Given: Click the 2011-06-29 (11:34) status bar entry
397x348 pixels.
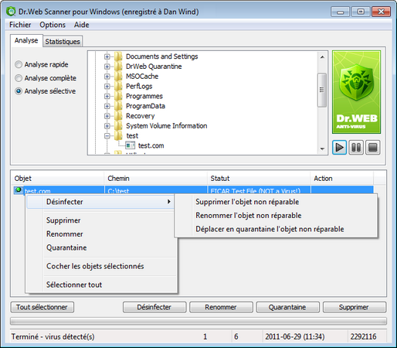Looking at the screenshot, I should [295, 336].
